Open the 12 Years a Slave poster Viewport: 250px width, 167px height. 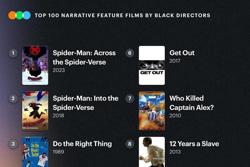coord(152,152)
